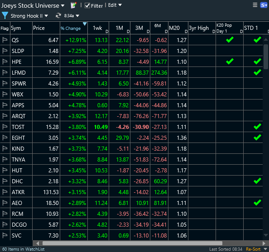Flag the RCM row
269x252 pixels.
pyautogui.click(x=5, y=214)
